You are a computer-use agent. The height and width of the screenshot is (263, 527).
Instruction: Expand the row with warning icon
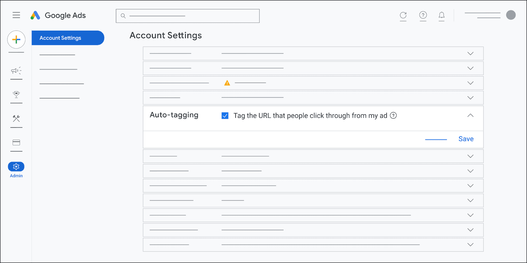[x=470, y=83]
